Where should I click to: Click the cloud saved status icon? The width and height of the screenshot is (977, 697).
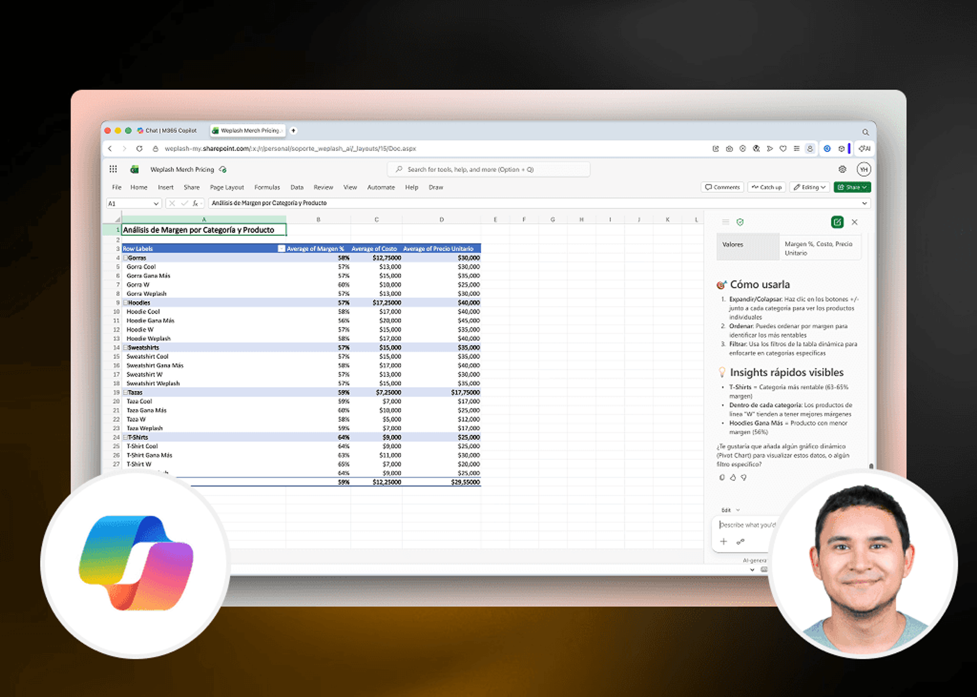pos(222,170)
